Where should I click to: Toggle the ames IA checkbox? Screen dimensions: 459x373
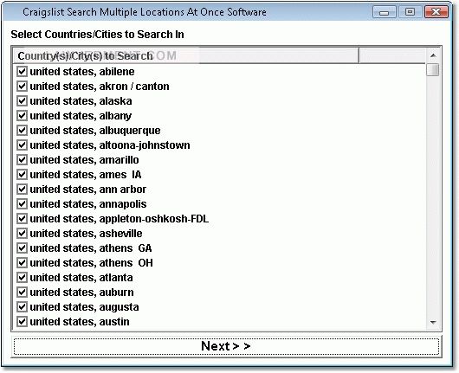click(22, 174)
